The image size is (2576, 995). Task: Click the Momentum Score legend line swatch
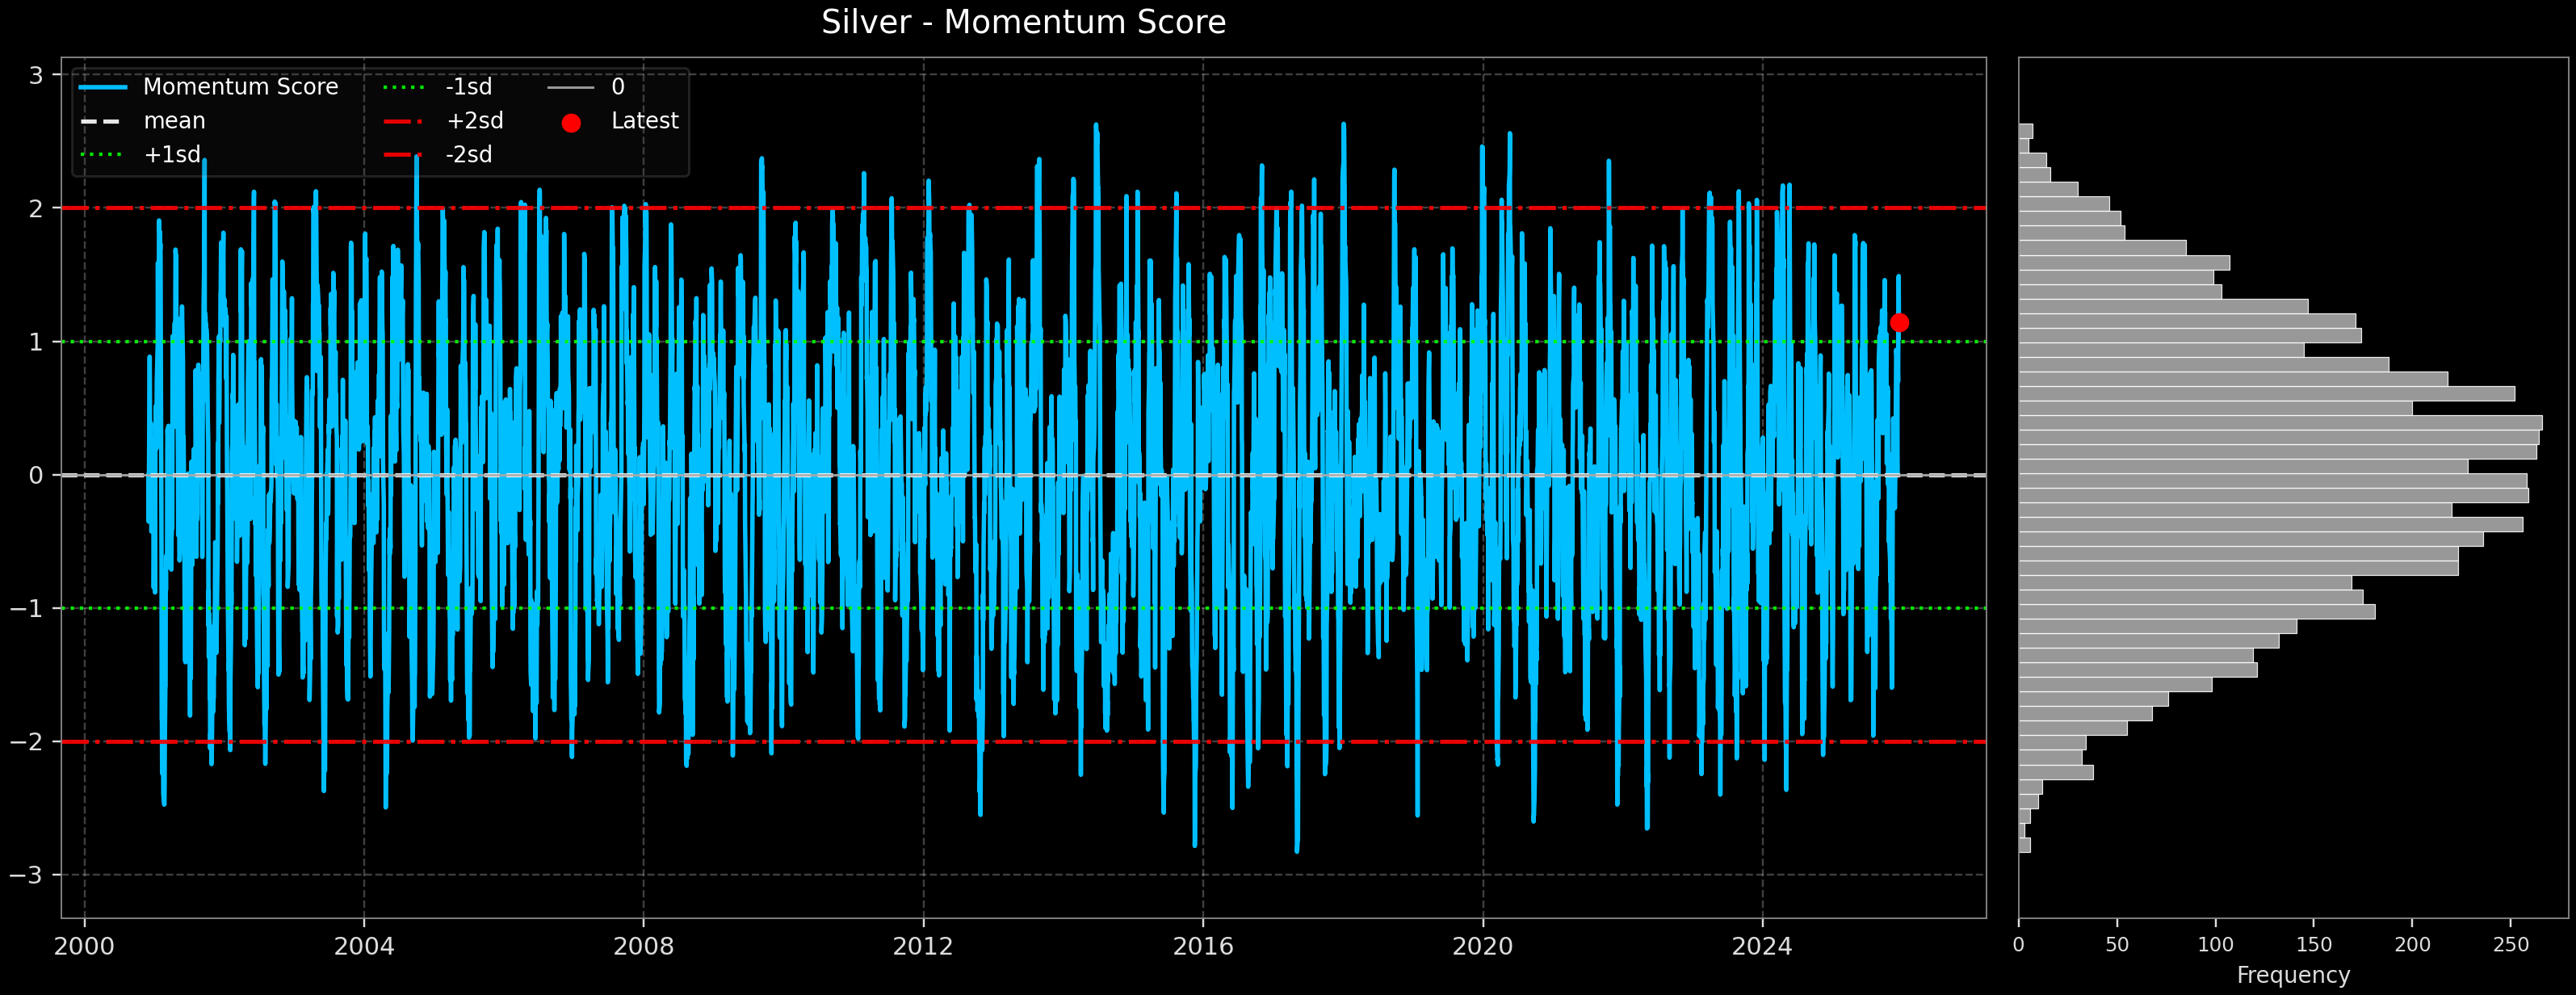coord(103,88)
